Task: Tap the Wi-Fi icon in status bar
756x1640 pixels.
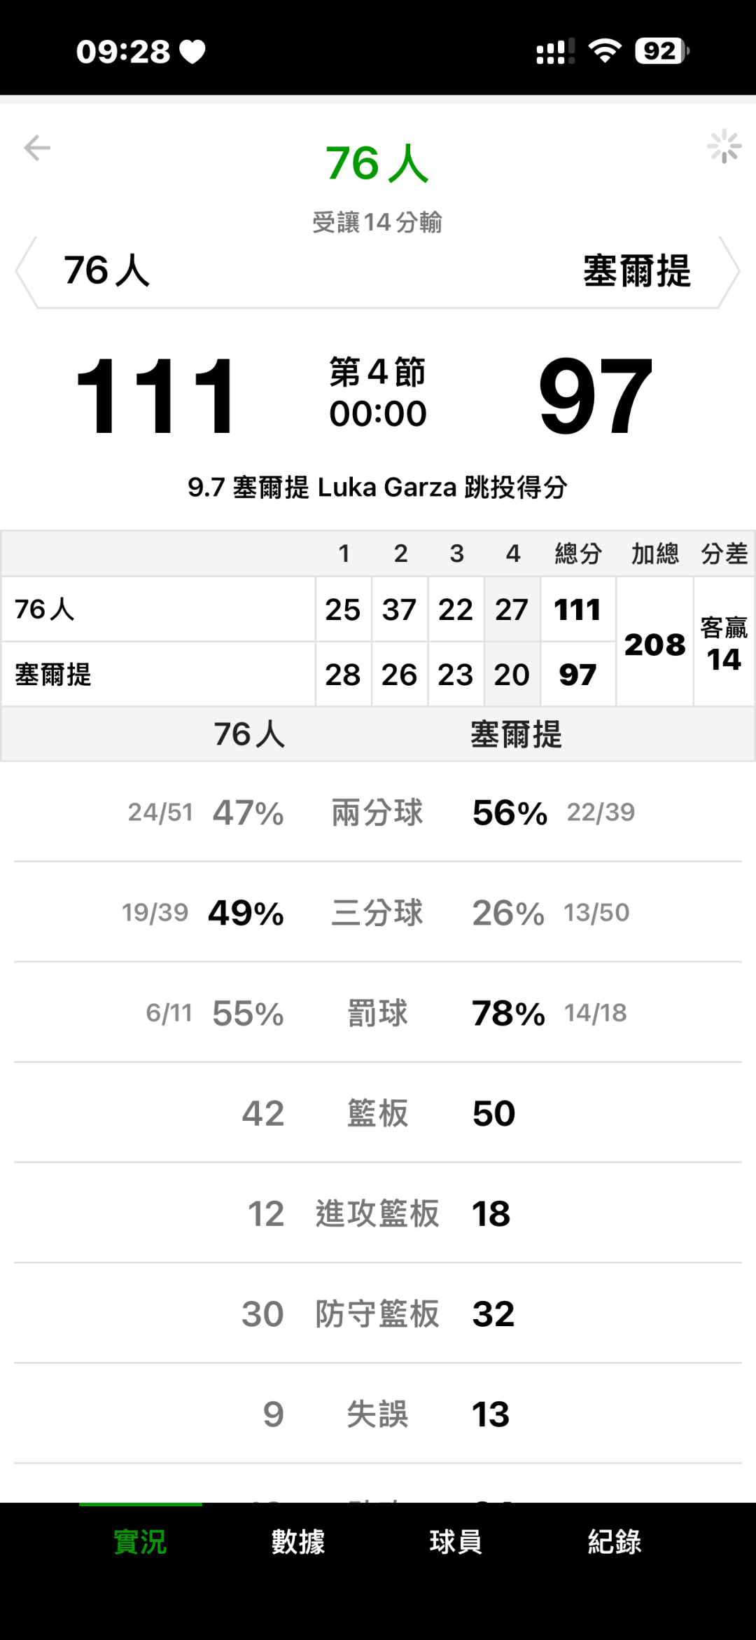Action: (605, 51)
